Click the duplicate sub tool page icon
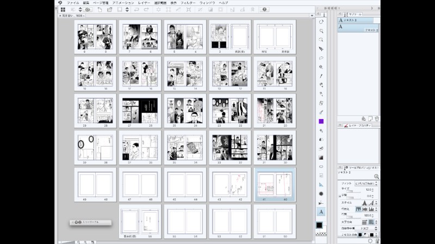 click(370, 118)
